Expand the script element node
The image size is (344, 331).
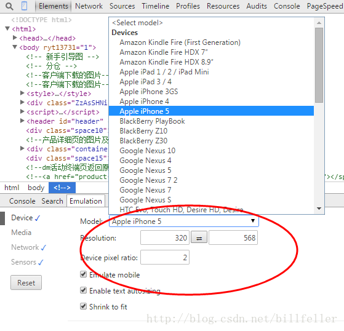coord(22,111)
